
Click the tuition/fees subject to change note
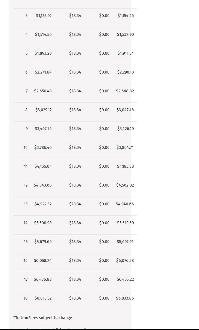click(43, 318)
